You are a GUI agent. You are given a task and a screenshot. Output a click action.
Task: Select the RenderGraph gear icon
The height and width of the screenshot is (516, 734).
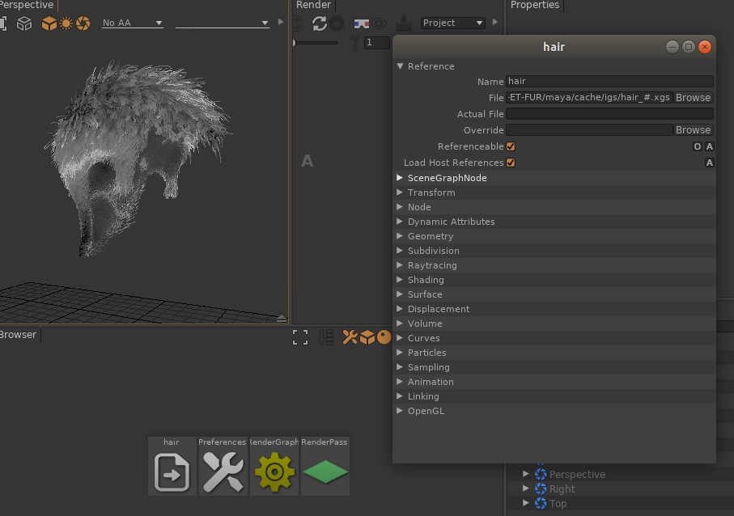(x=274, y=472)
